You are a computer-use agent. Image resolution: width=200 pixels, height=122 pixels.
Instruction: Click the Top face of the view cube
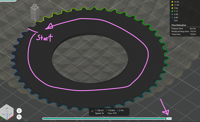click(7, 108)
